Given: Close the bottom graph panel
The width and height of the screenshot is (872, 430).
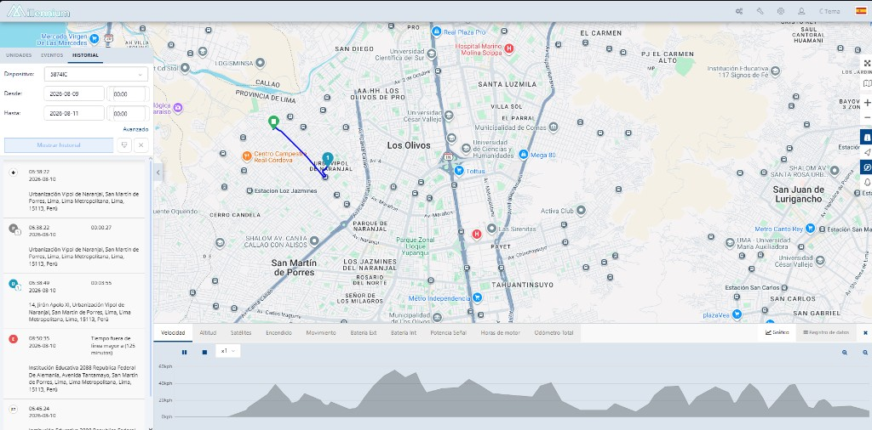Looking at the screenshot, I should coord(865,333).
